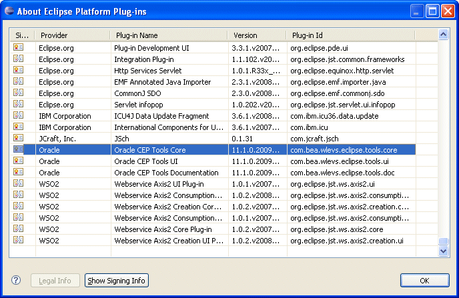Select the CommonJ SDO name cell
Image resolution: width=459 pixels, height=298 pixels.
coord(169,93)
